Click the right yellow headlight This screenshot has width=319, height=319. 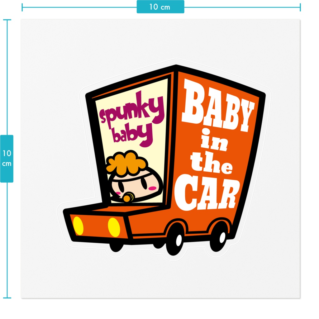tap(115, 227)
